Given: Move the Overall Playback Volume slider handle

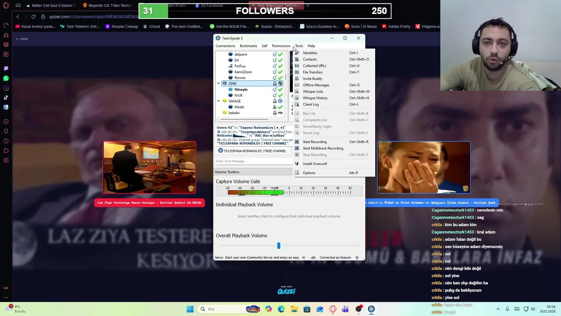Looking at the screenshot, I should coord(278,246).
